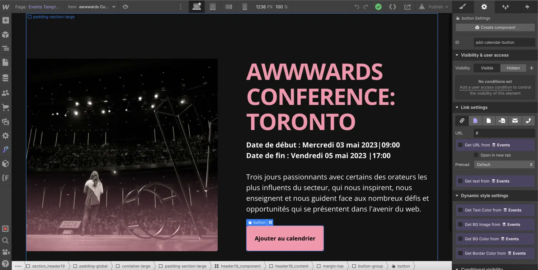The width and height of the screenshot is (538, 270).
Task: Click the green saved status checkmark
Action: pos(378,7)
